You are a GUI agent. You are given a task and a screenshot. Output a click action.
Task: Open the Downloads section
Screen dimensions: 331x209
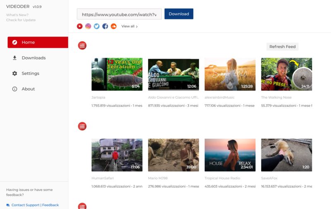point(34,58)
